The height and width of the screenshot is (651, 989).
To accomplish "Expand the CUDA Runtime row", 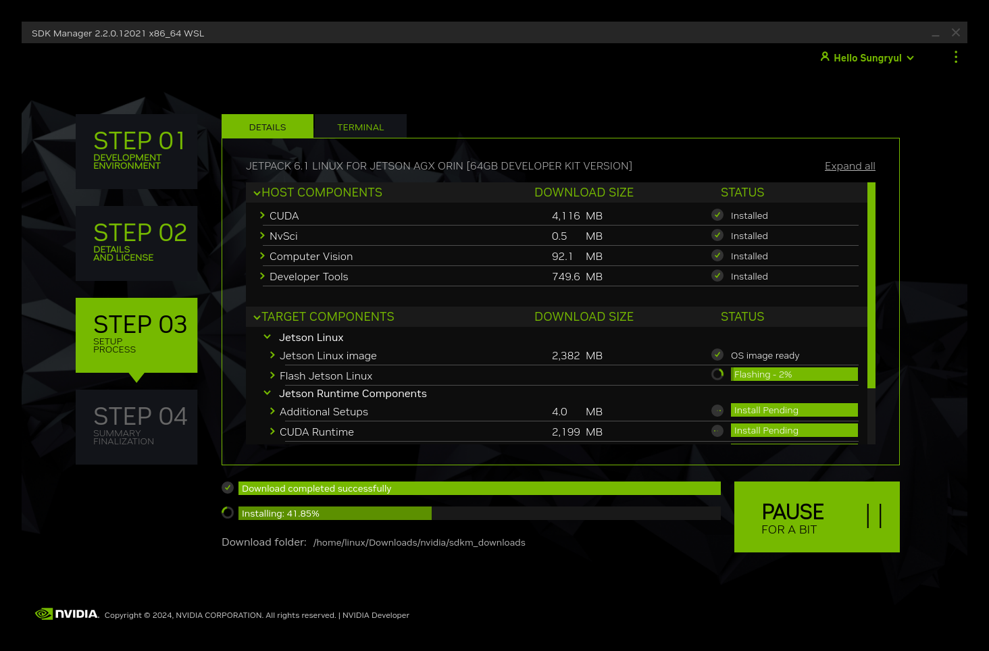I will (272, 432).
